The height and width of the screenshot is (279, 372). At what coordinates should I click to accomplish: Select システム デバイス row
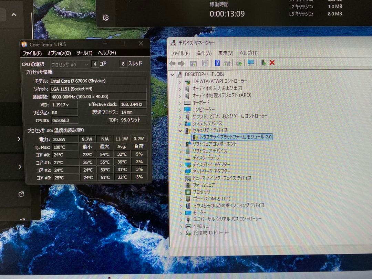point(207,123)
